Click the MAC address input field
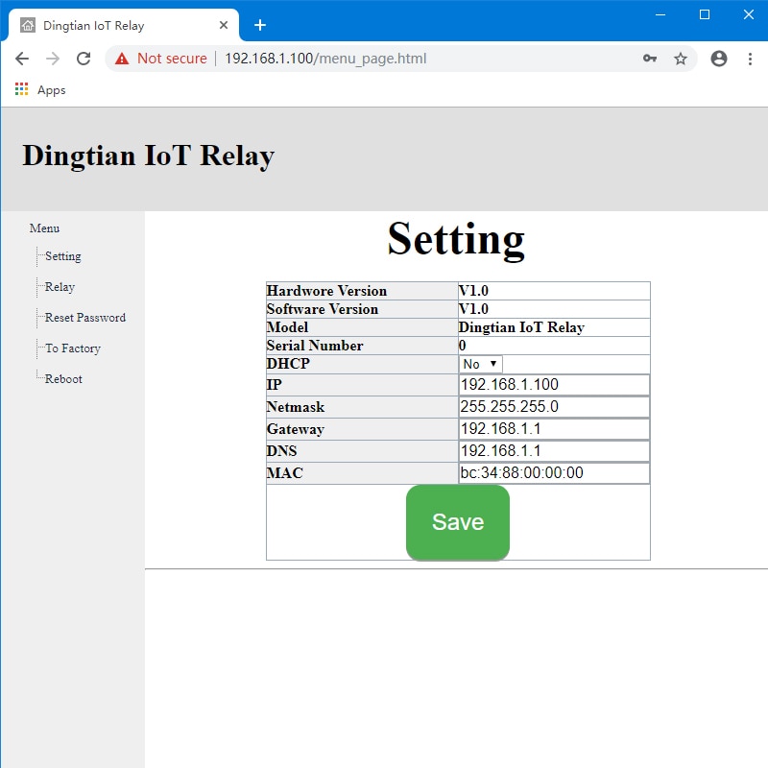The height and width of the screenshot is (768, 768). [x=554, y=472]
